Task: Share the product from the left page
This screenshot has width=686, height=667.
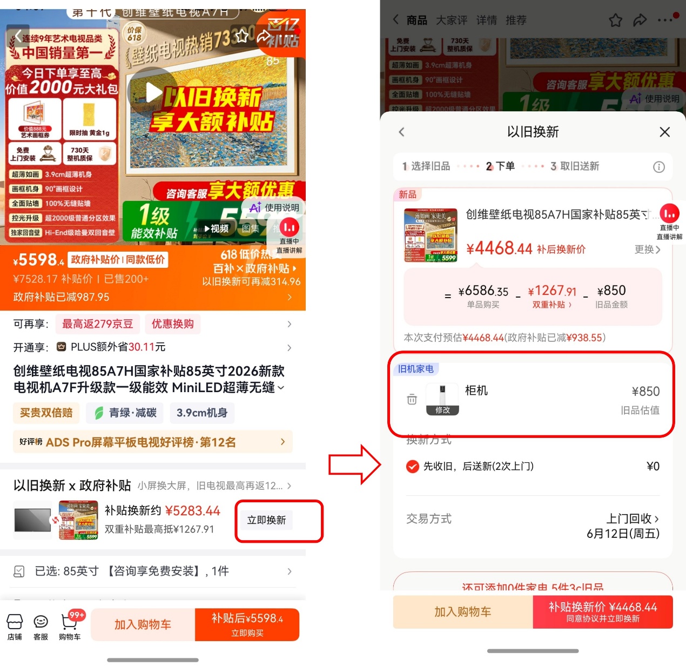Action: click(264, 36)
